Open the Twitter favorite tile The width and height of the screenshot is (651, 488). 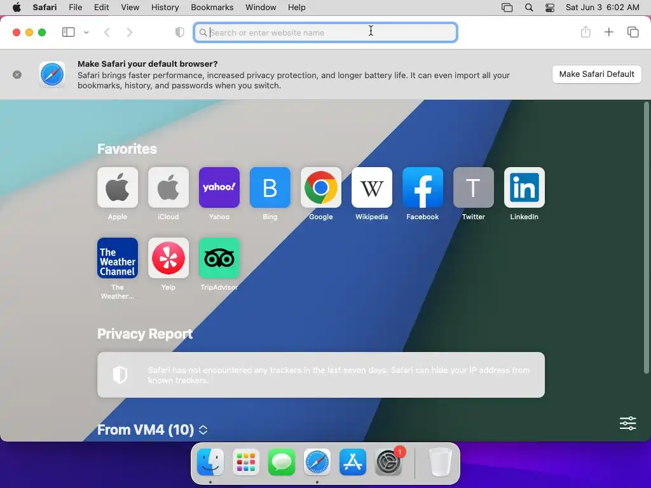click(473, 187)
